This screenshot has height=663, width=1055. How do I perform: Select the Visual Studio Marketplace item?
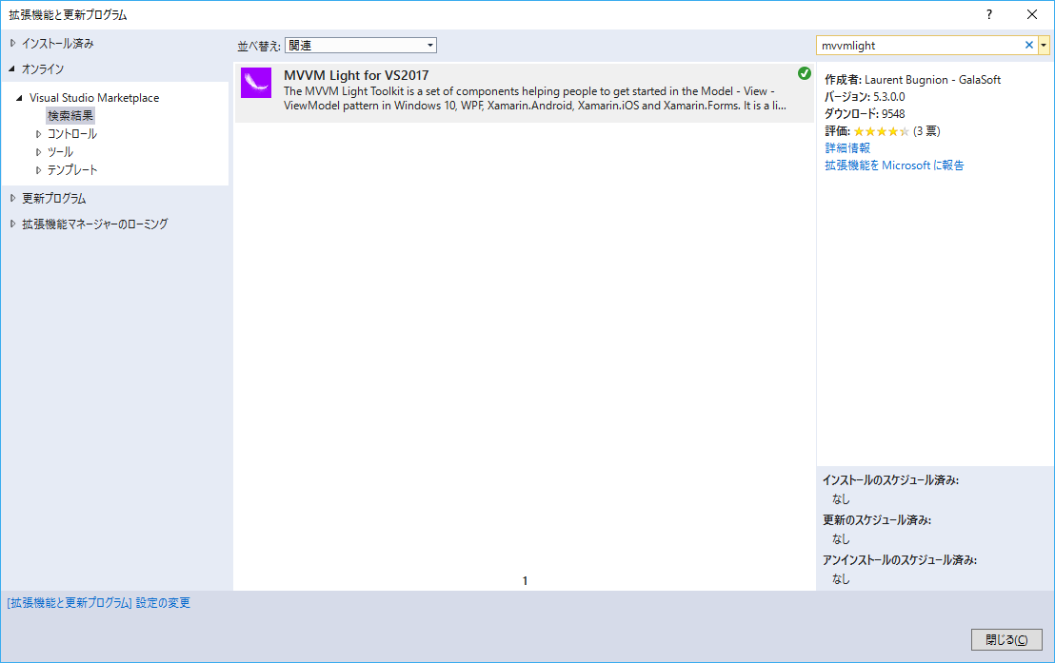coord(94,97)
